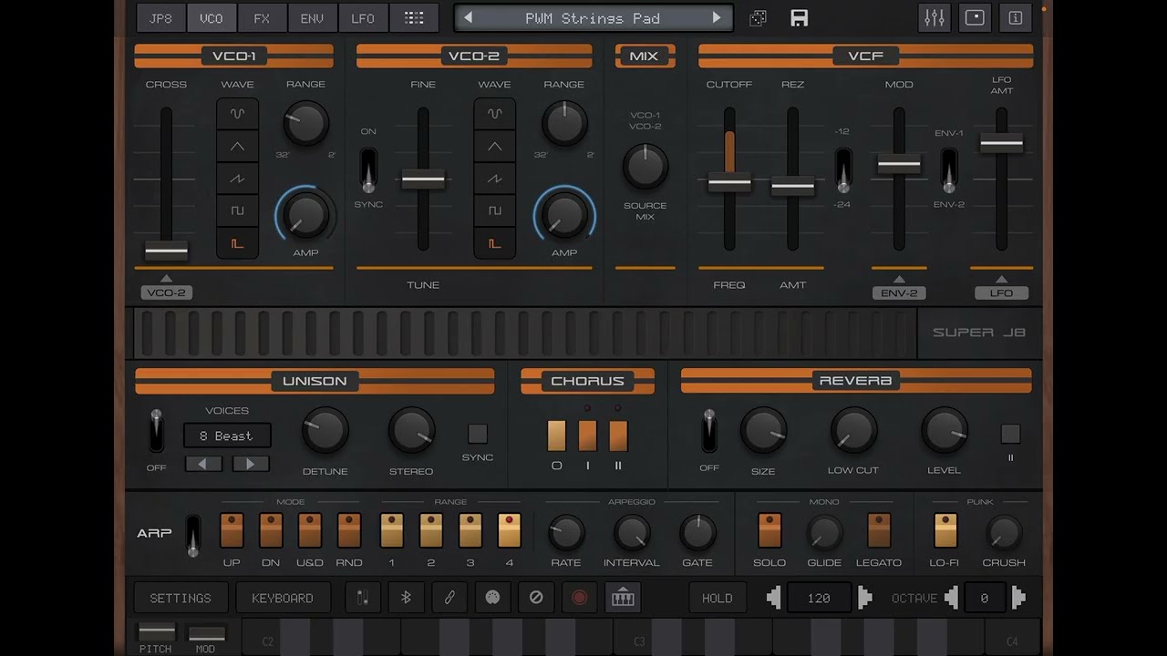Open the mixer sliders icon at top right
The image size is (1167, 656).
pos(935,17)
